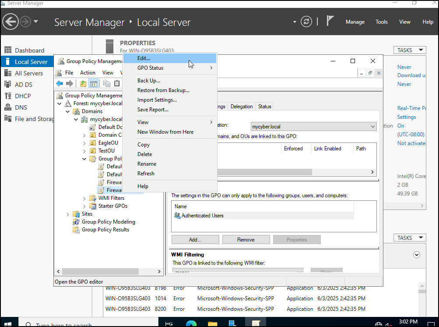
Task: Click the forward arrow in GPMC toolbar
Action: [x=70, y=83]
